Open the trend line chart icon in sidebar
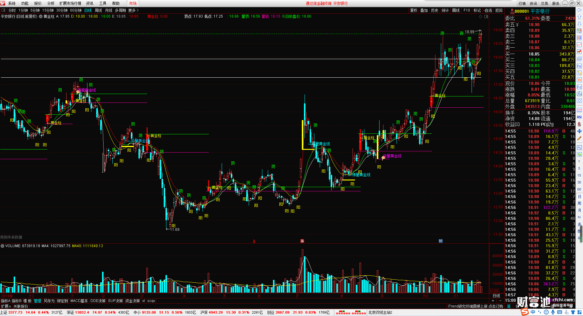Image resolution: width=583 pixels, height=316 pixels. tap(579, 45)
